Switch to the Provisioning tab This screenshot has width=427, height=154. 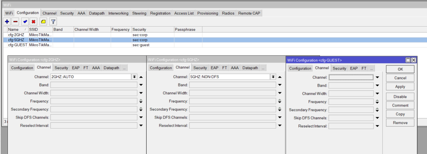[208, 13]
